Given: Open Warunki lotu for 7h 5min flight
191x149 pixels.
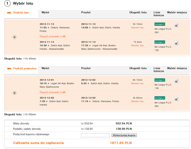Looking at the screenshot, I should click(x=137, y=45).
